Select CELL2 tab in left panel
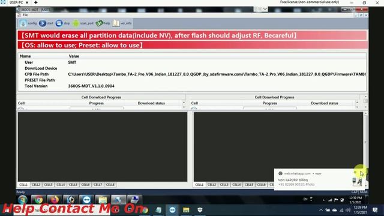 click(36, 185)
